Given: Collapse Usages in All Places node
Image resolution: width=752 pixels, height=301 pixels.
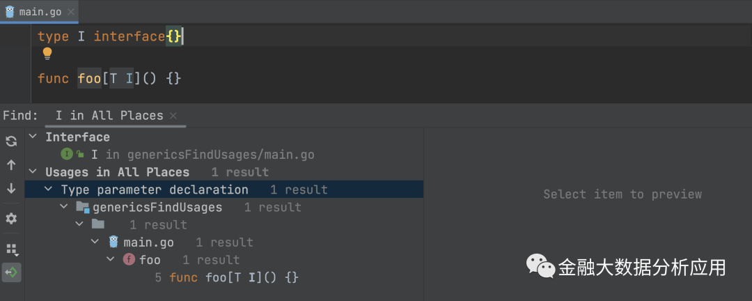Looking at the screenshot, I should [33, 172].
